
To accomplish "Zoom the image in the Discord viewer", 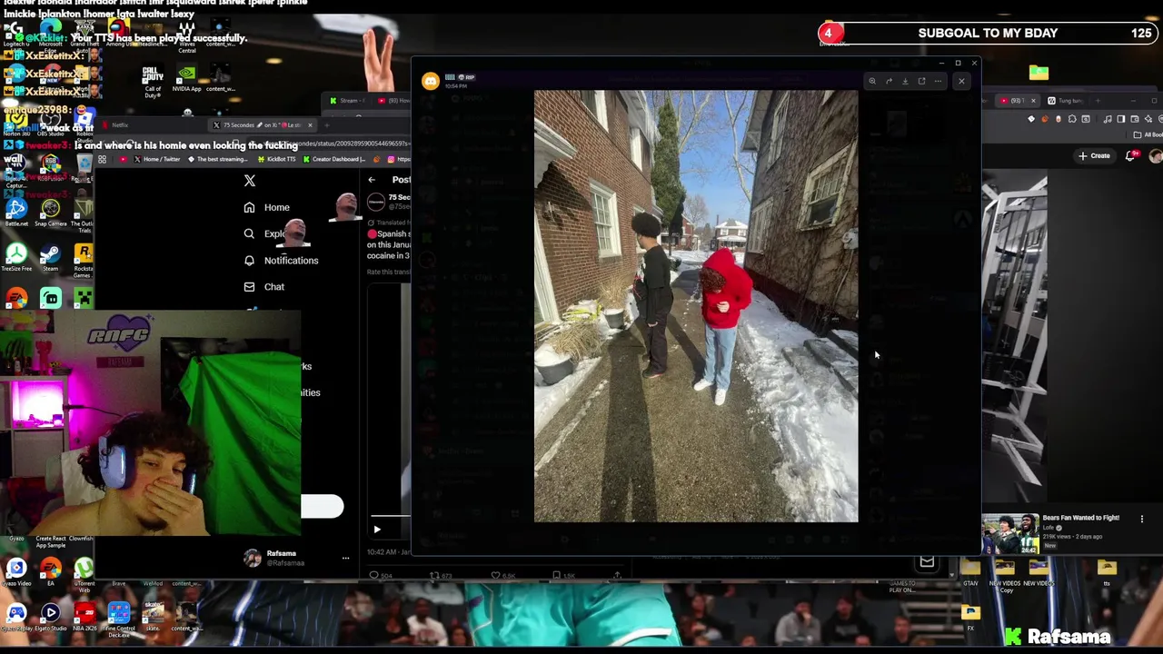I will (872, 82).
